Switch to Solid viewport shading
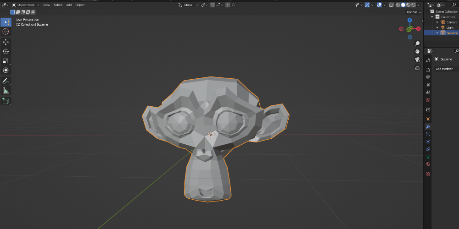 403,5
